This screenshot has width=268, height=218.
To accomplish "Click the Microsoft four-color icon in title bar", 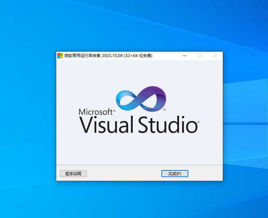I will click(60, 56).
